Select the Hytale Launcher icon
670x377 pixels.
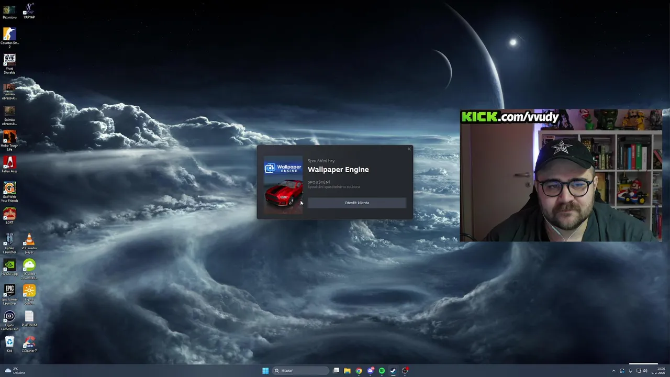coord(9,243)
